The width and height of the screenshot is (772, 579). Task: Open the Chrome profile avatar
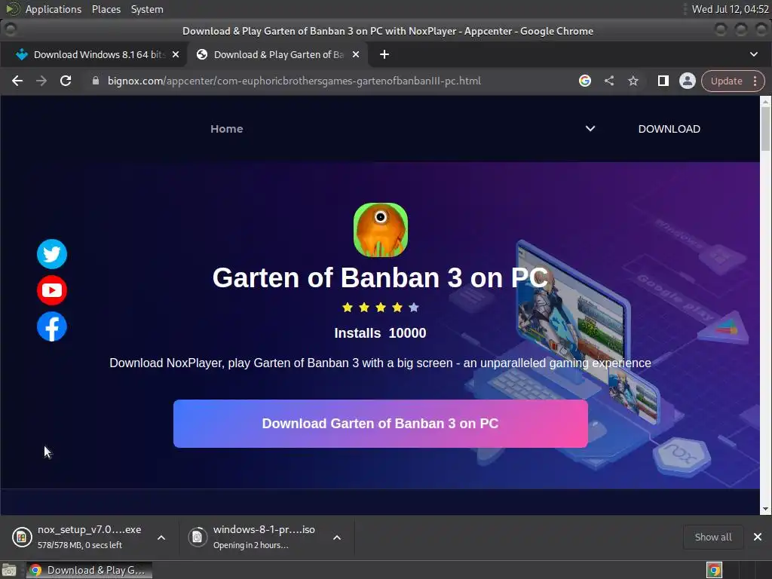[x=688, y=81]
